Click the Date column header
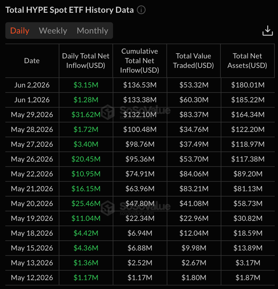 32,61
